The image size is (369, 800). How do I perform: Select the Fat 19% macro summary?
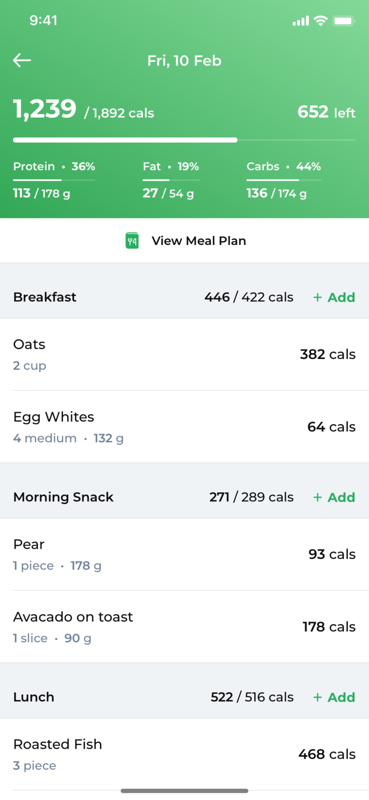[x=171, y=166]
